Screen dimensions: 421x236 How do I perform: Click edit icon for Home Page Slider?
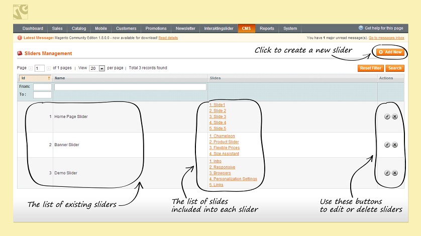coord(387,116)
